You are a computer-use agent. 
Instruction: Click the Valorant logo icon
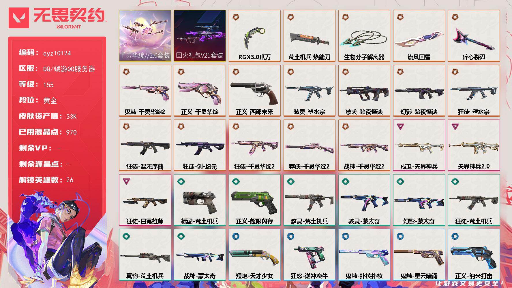(19, 18)
